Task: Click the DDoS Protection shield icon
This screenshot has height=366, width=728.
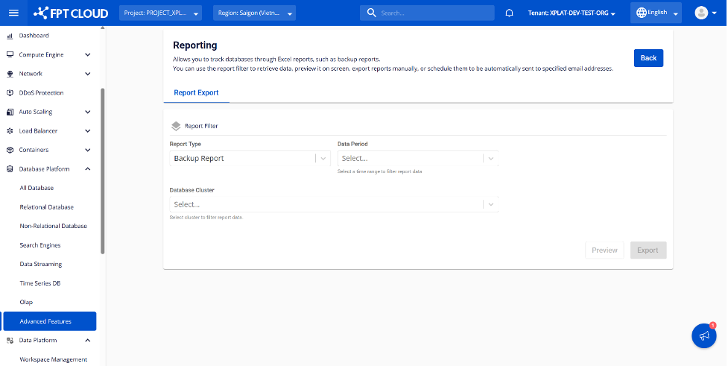Action: click(x=10, y=93)
